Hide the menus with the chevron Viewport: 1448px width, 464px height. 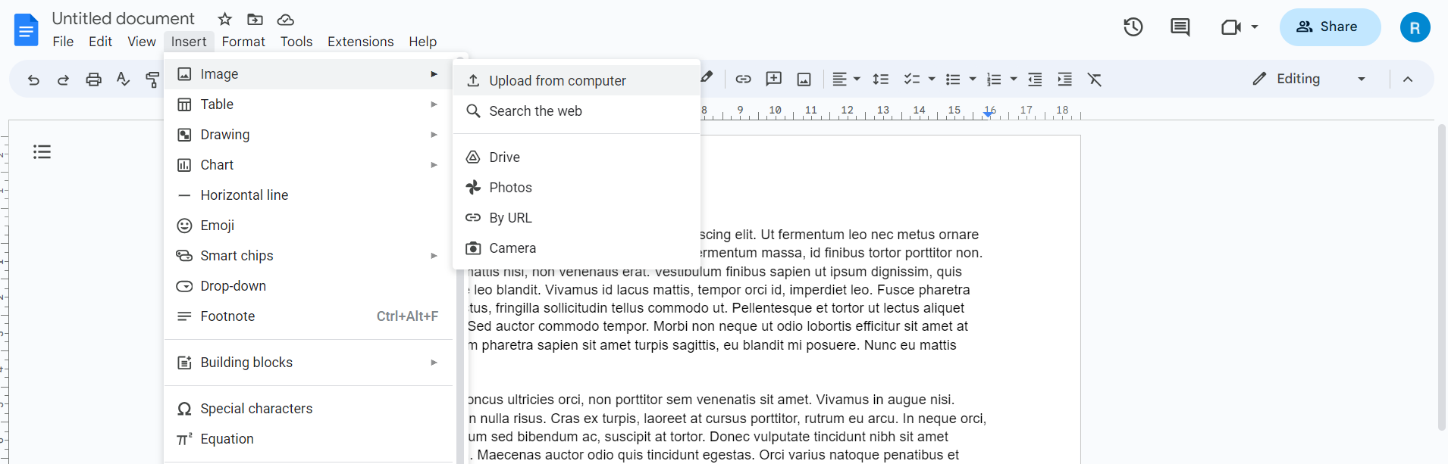[1408, 79]
